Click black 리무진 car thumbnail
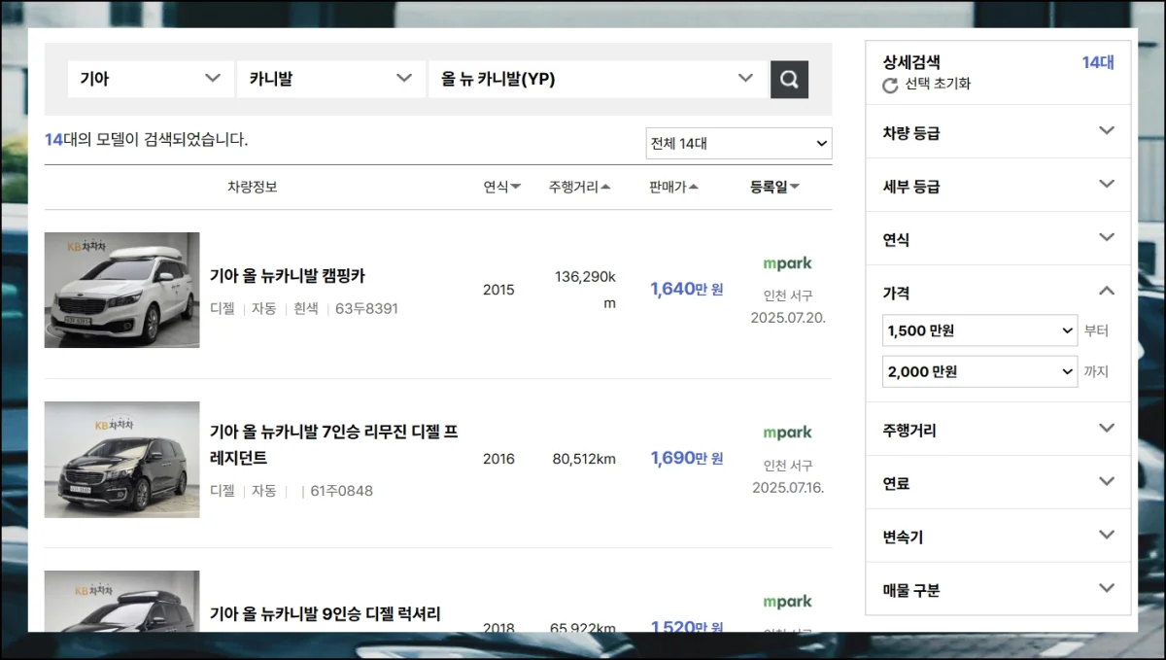The image size is (1166, 660). tap(121, 459)
